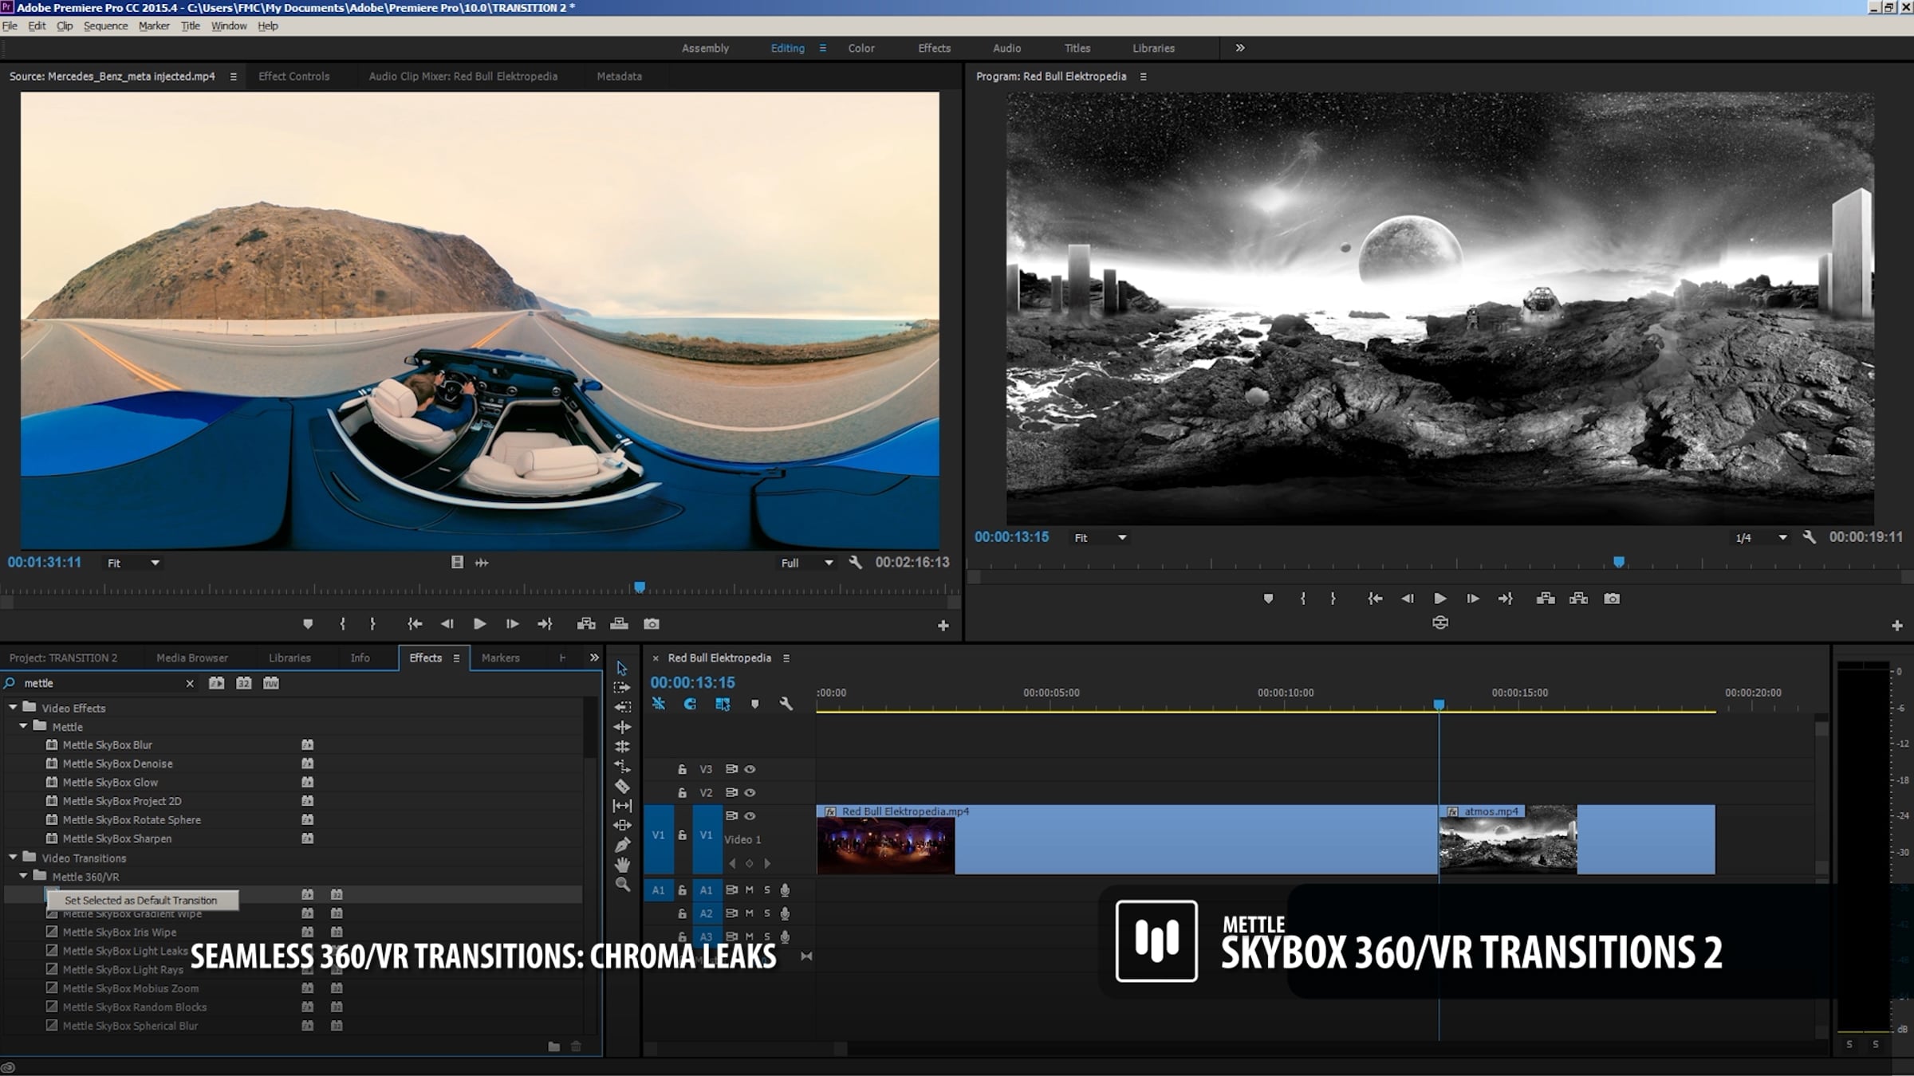
Task: Collapse the Video Transitions folder
Action: (x=13, y=857)
